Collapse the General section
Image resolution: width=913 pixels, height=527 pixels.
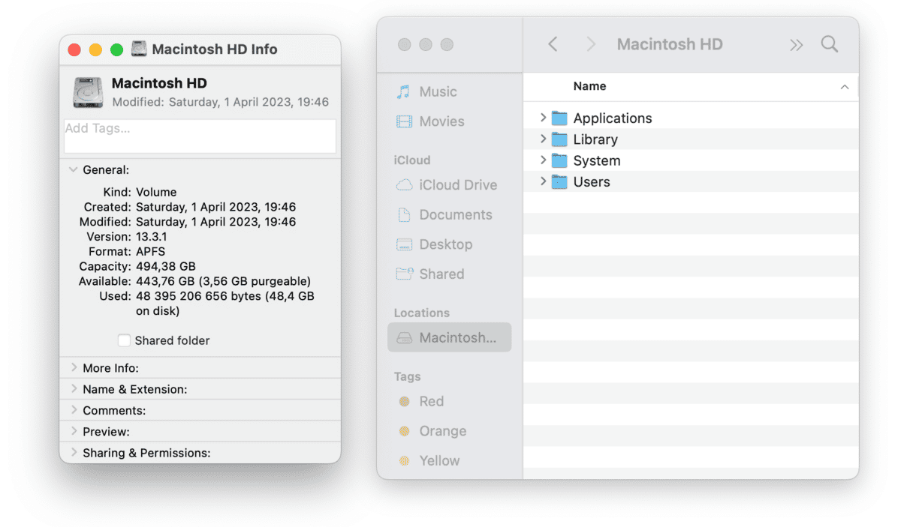pos(74,170)
